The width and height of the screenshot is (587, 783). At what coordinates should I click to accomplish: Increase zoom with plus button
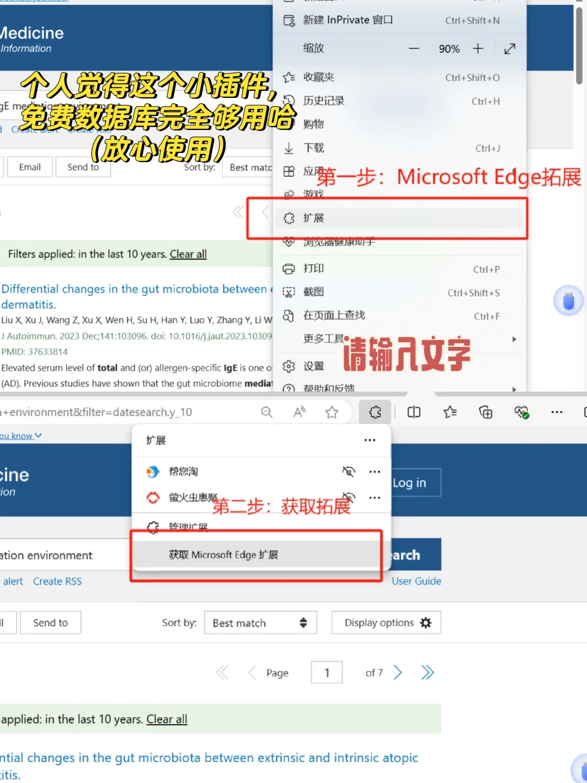coord(478,48)
